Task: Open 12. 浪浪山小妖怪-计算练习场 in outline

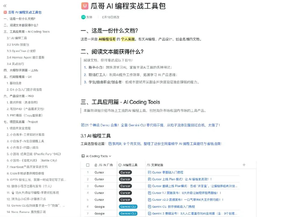Action: 26,199
